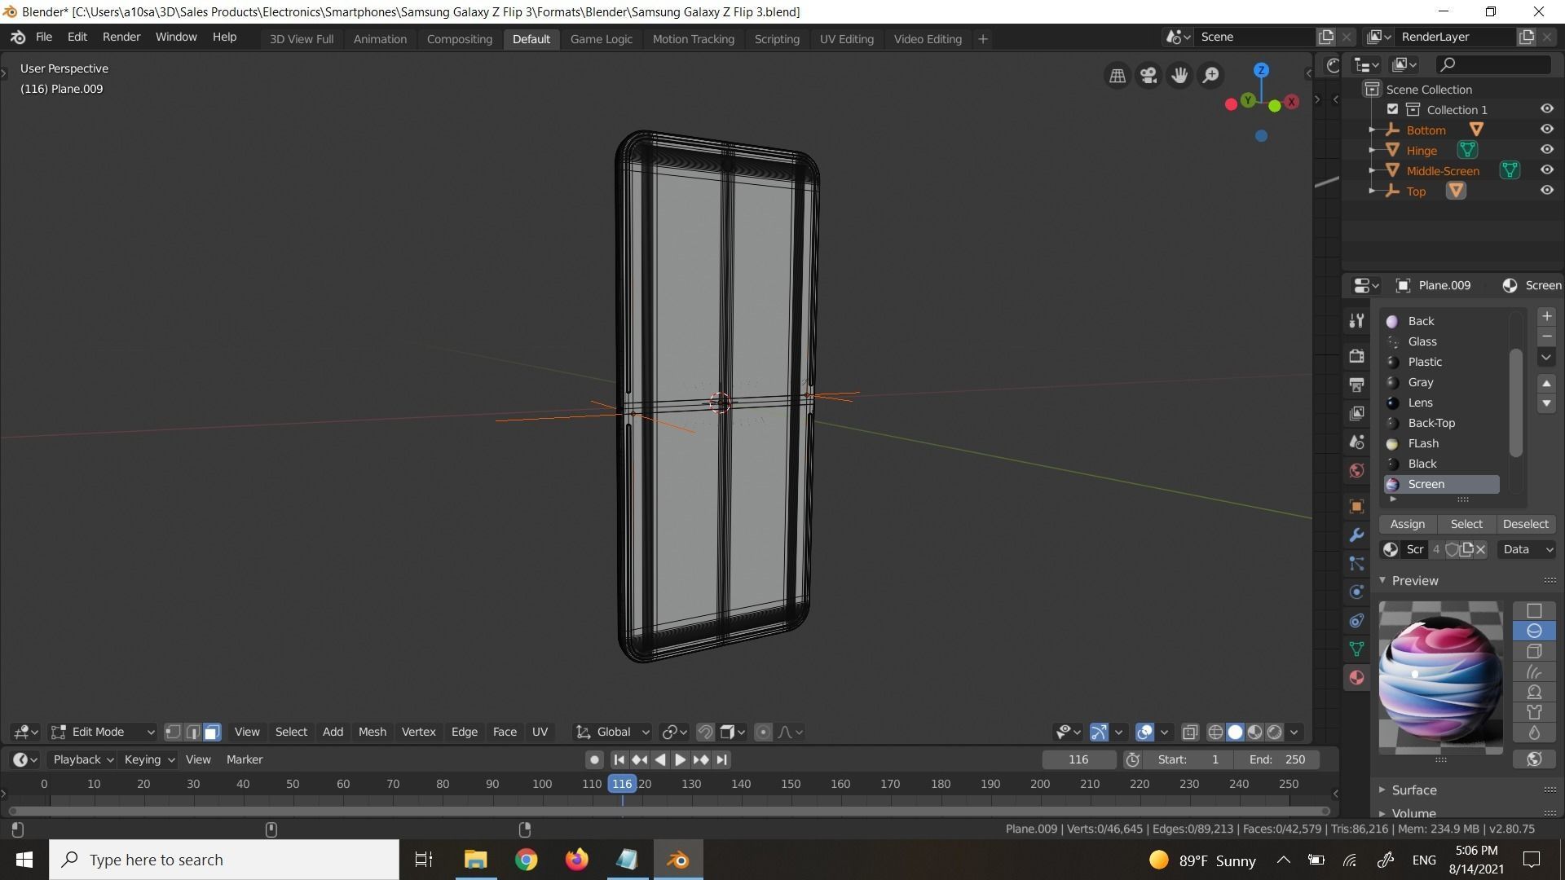Click the X axis on navigation gizmo

coord(1291,102)
